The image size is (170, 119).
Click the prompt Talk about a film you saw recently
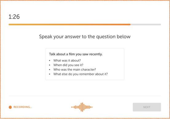tap(76, 54)
